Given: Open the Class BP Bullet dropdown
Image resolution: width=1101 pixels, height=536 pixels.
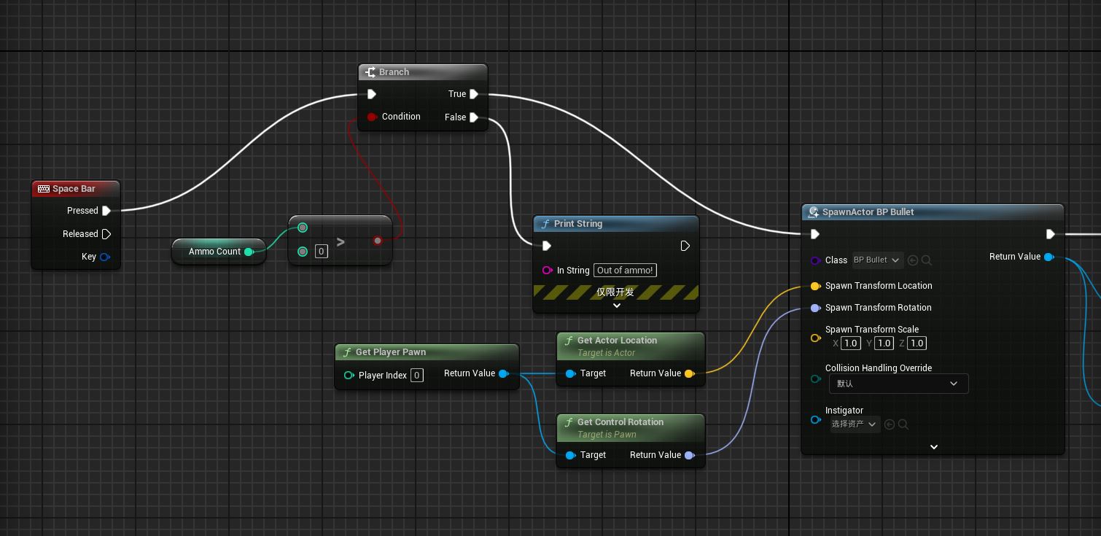Looking at the screenshot, I should [x=878, y=260].
